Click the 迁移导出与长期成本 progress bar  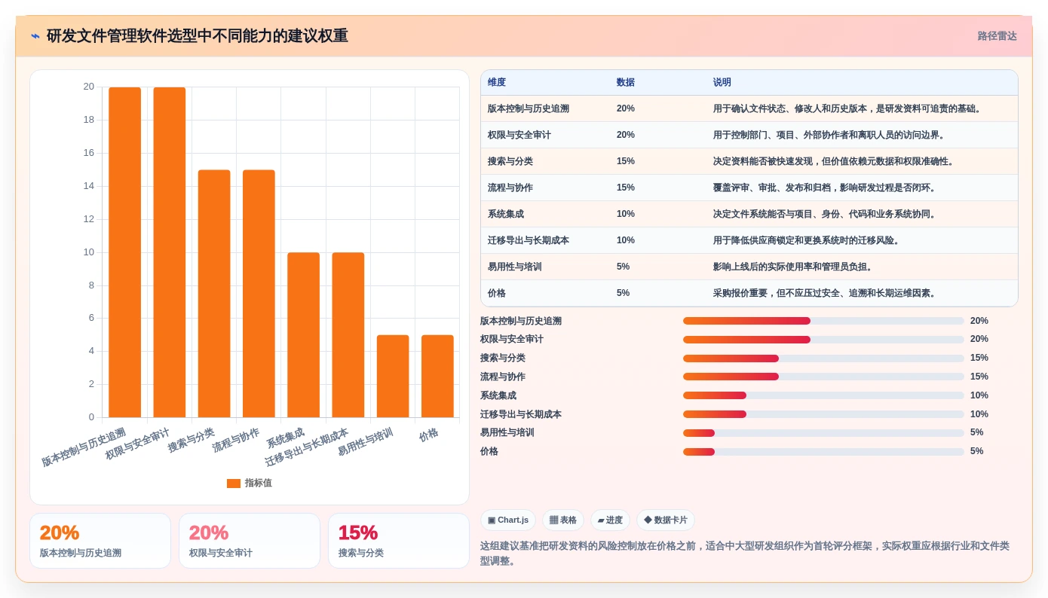pyautogui.click(x=823, y=414)
